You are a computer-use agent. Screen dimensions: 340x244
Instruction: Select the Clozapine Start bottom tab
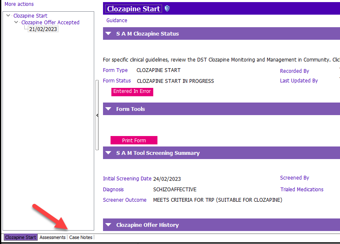point(21,237)
